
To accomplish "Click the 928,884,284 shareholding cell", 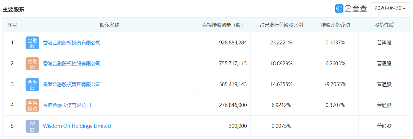I will pyautogui.click(x=233, y=43).
